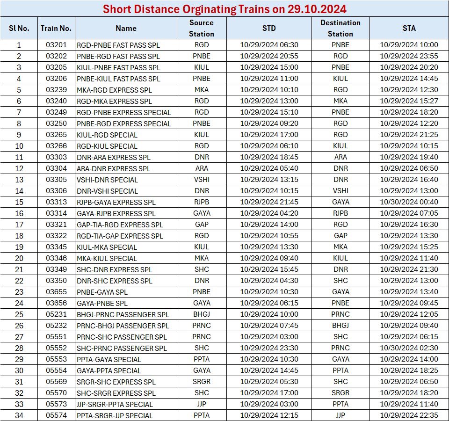Click the name 'PNBE-RGD FAST PASS SPL'
The image size is (449, 421).
(x=118, y=57)
